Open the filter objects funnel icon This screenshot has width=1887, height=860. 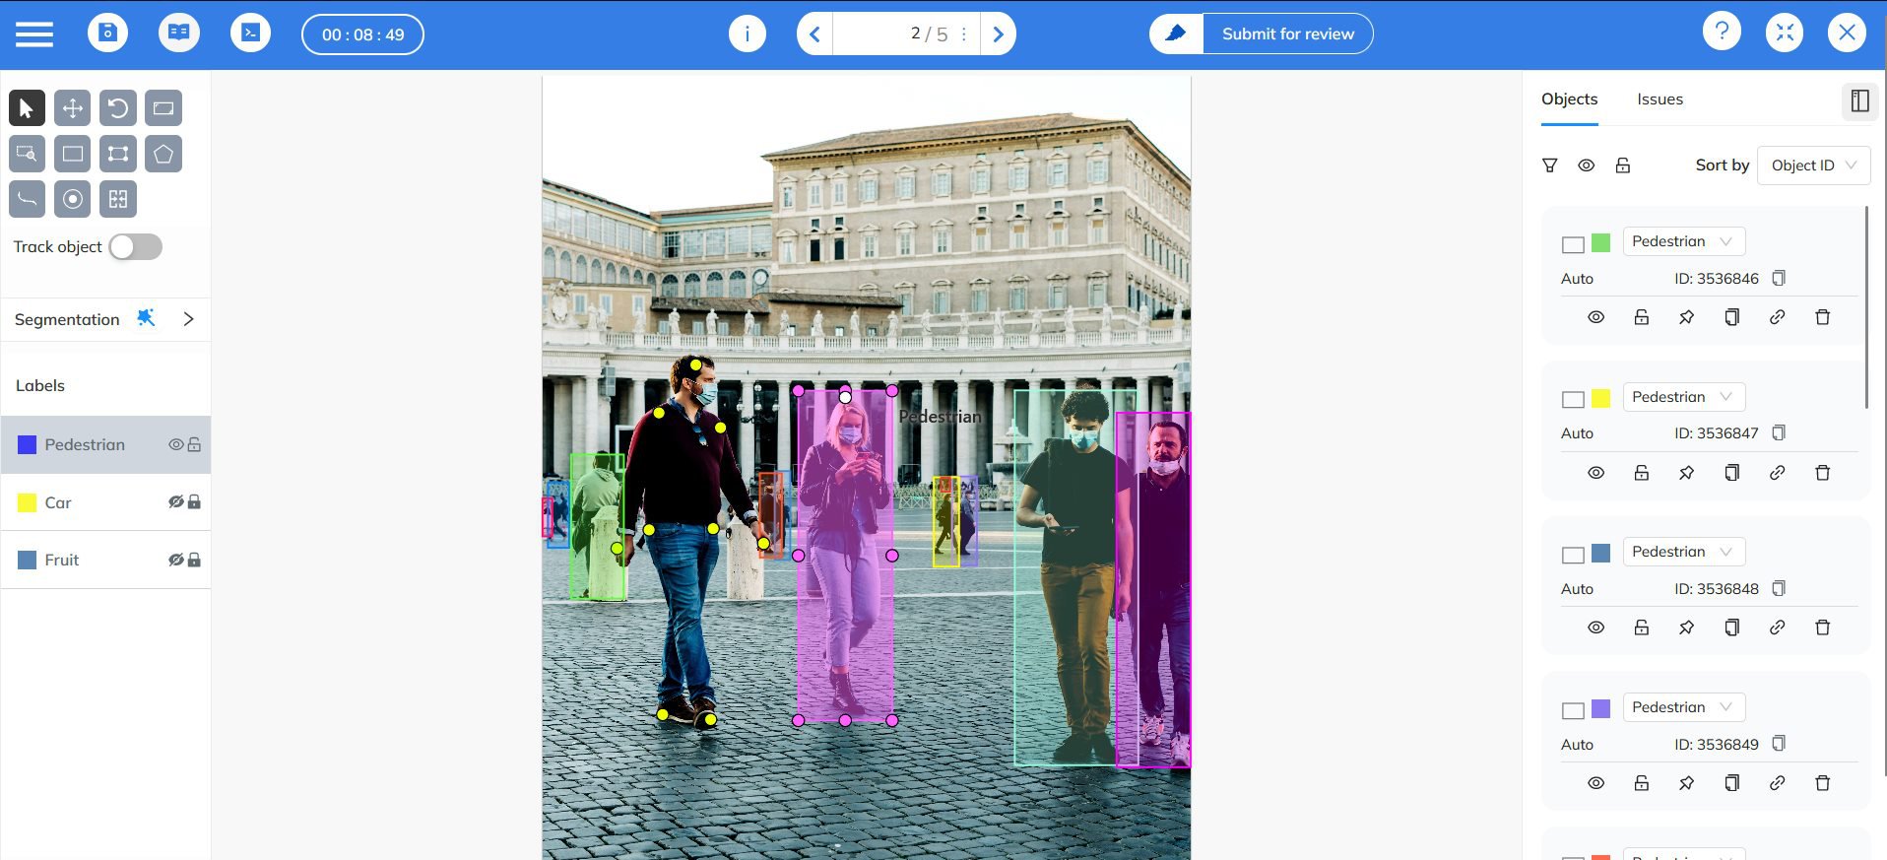[1549, 165]
